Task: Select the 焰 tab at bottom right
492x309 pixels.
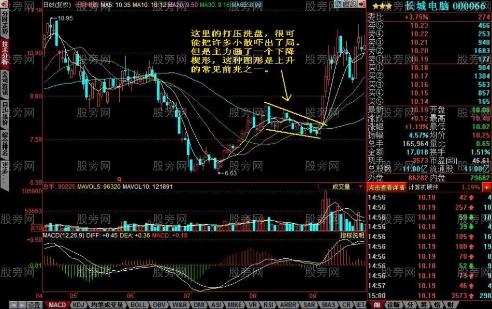Action: click(437, 305)
